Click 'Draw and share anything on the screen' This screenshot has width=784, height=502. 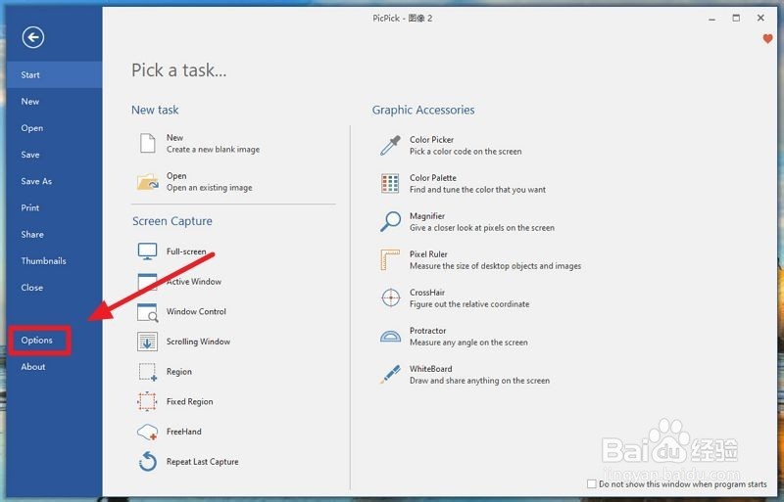(x=479, y=381)
